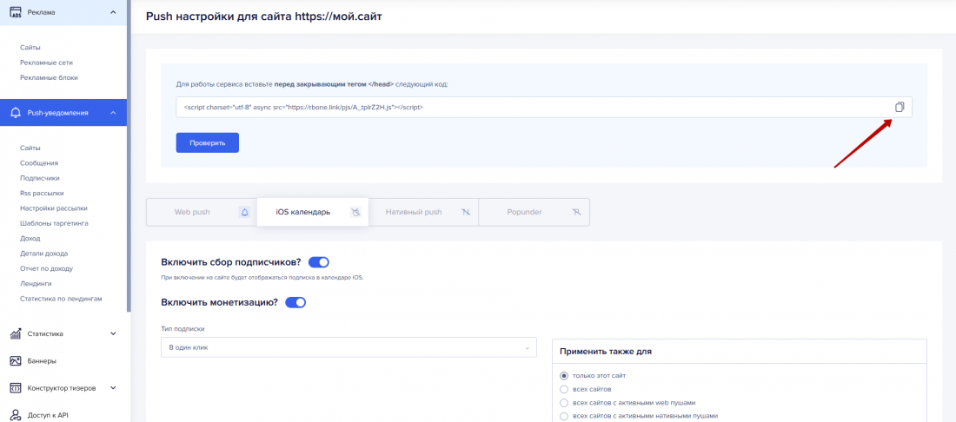This screenshot has width=956, height=422.
Task: Click the script code input field
Action: click(x=544, y=107)
